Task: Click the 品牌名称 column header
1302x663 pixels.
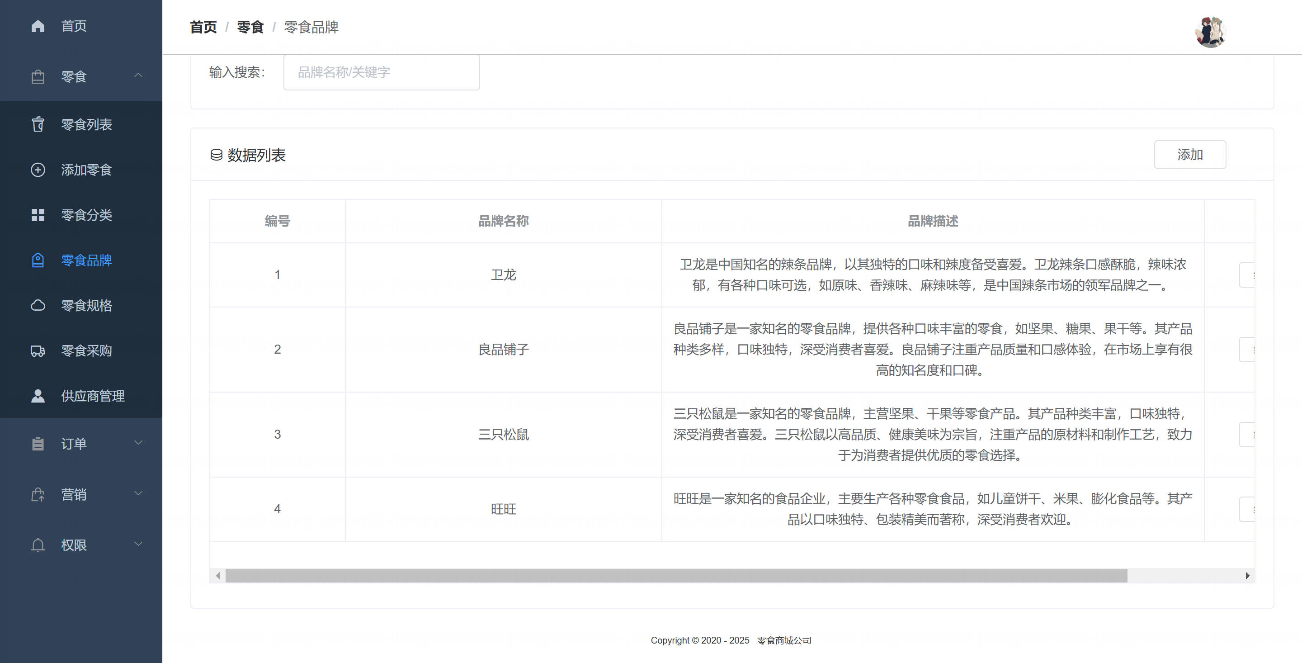Action: pyautogui.click(x=504, y=221)
